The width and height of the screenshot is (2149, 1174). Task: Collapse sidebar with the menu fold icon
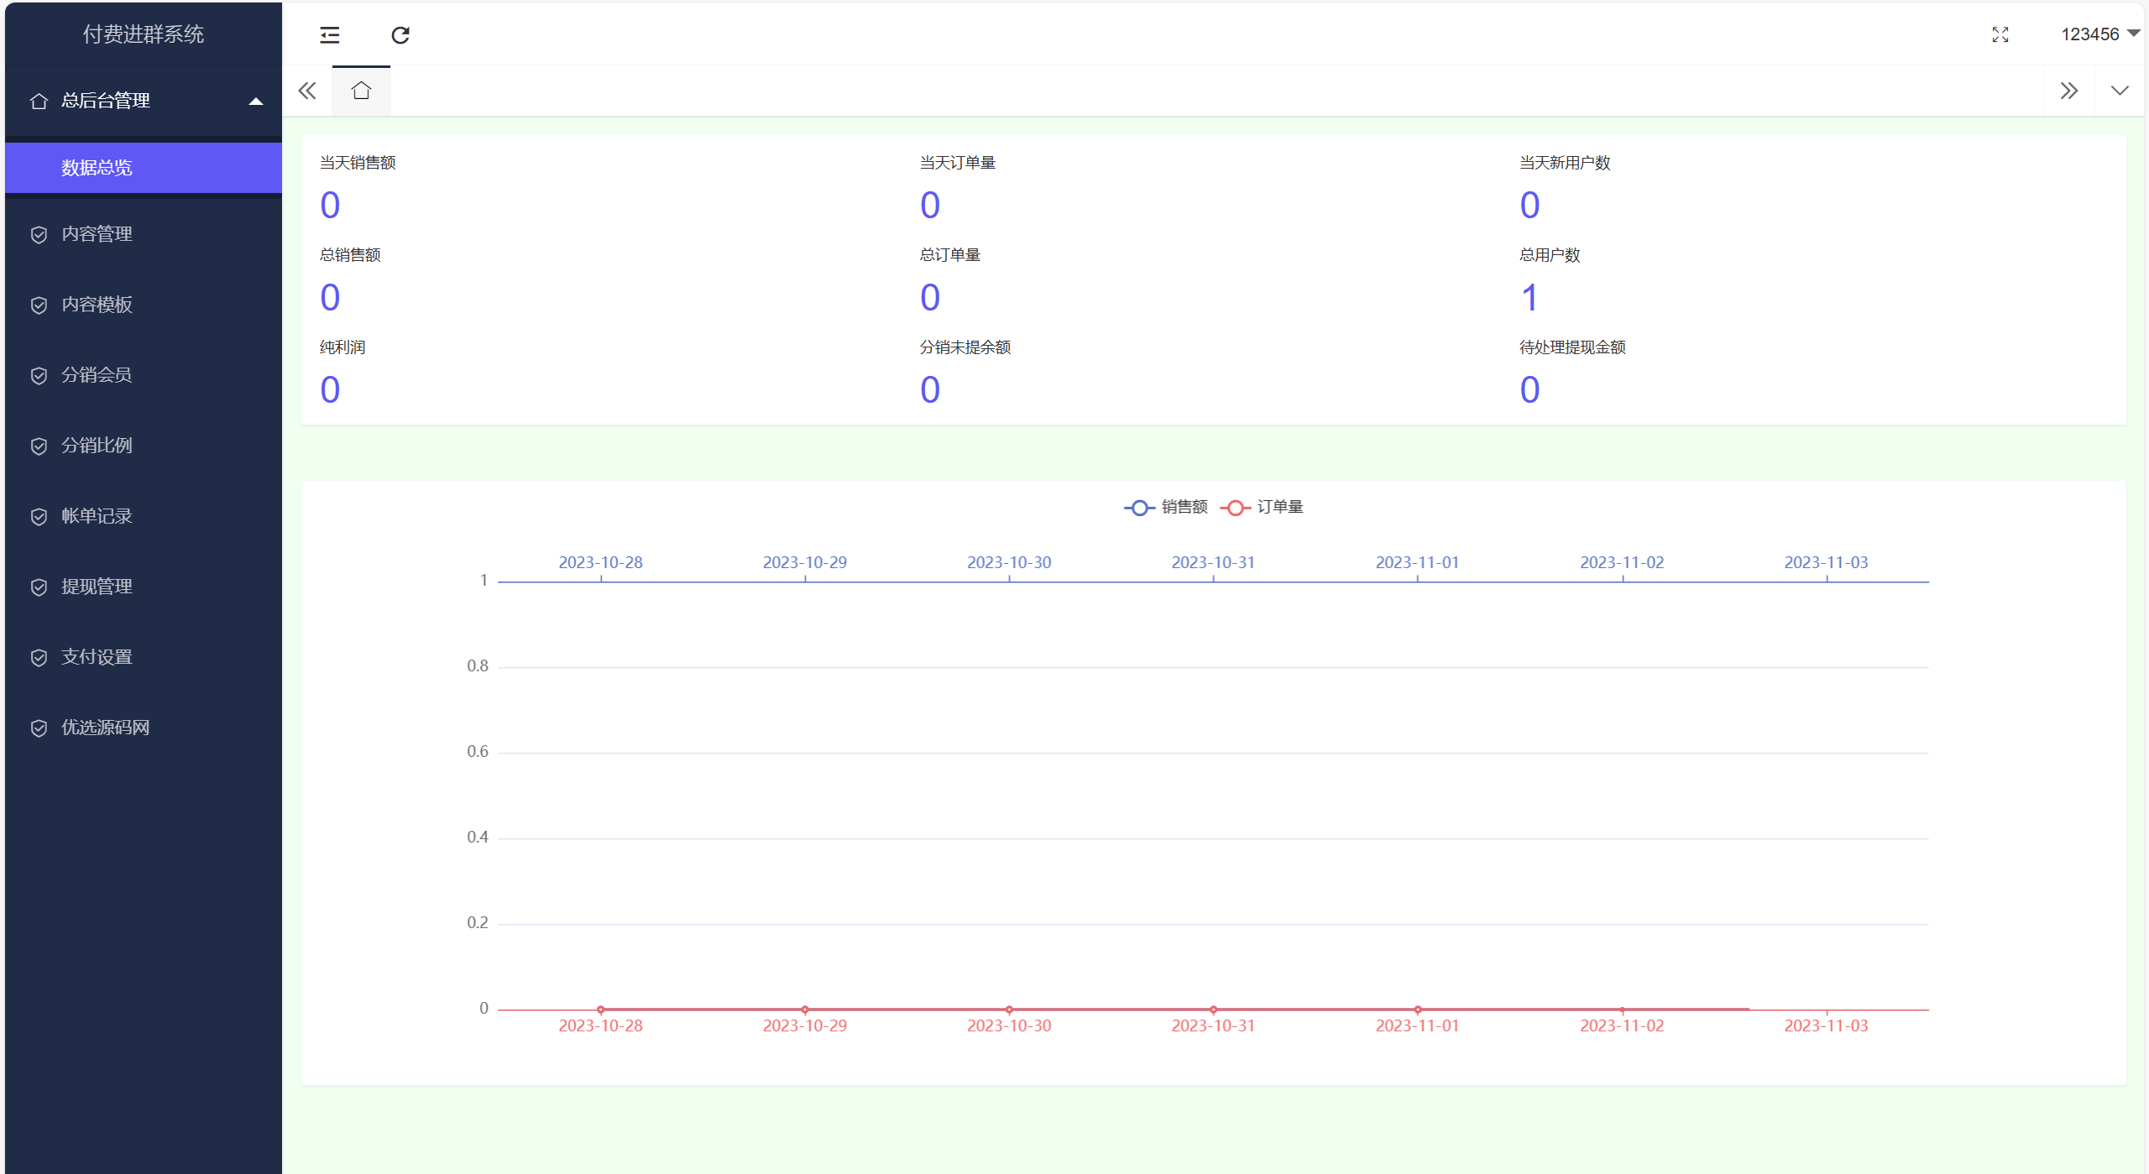point(330,34)
